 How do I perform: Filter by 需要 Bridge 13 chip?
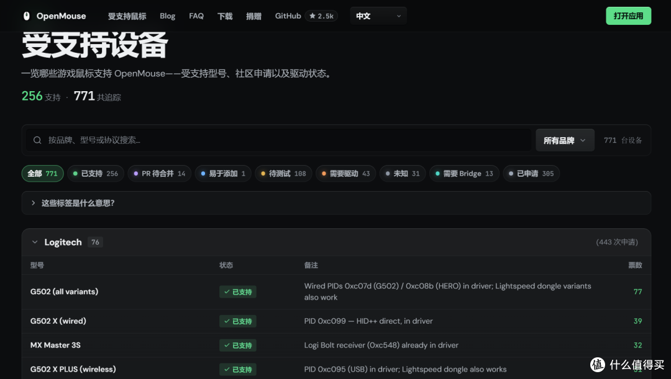point(464,174)
